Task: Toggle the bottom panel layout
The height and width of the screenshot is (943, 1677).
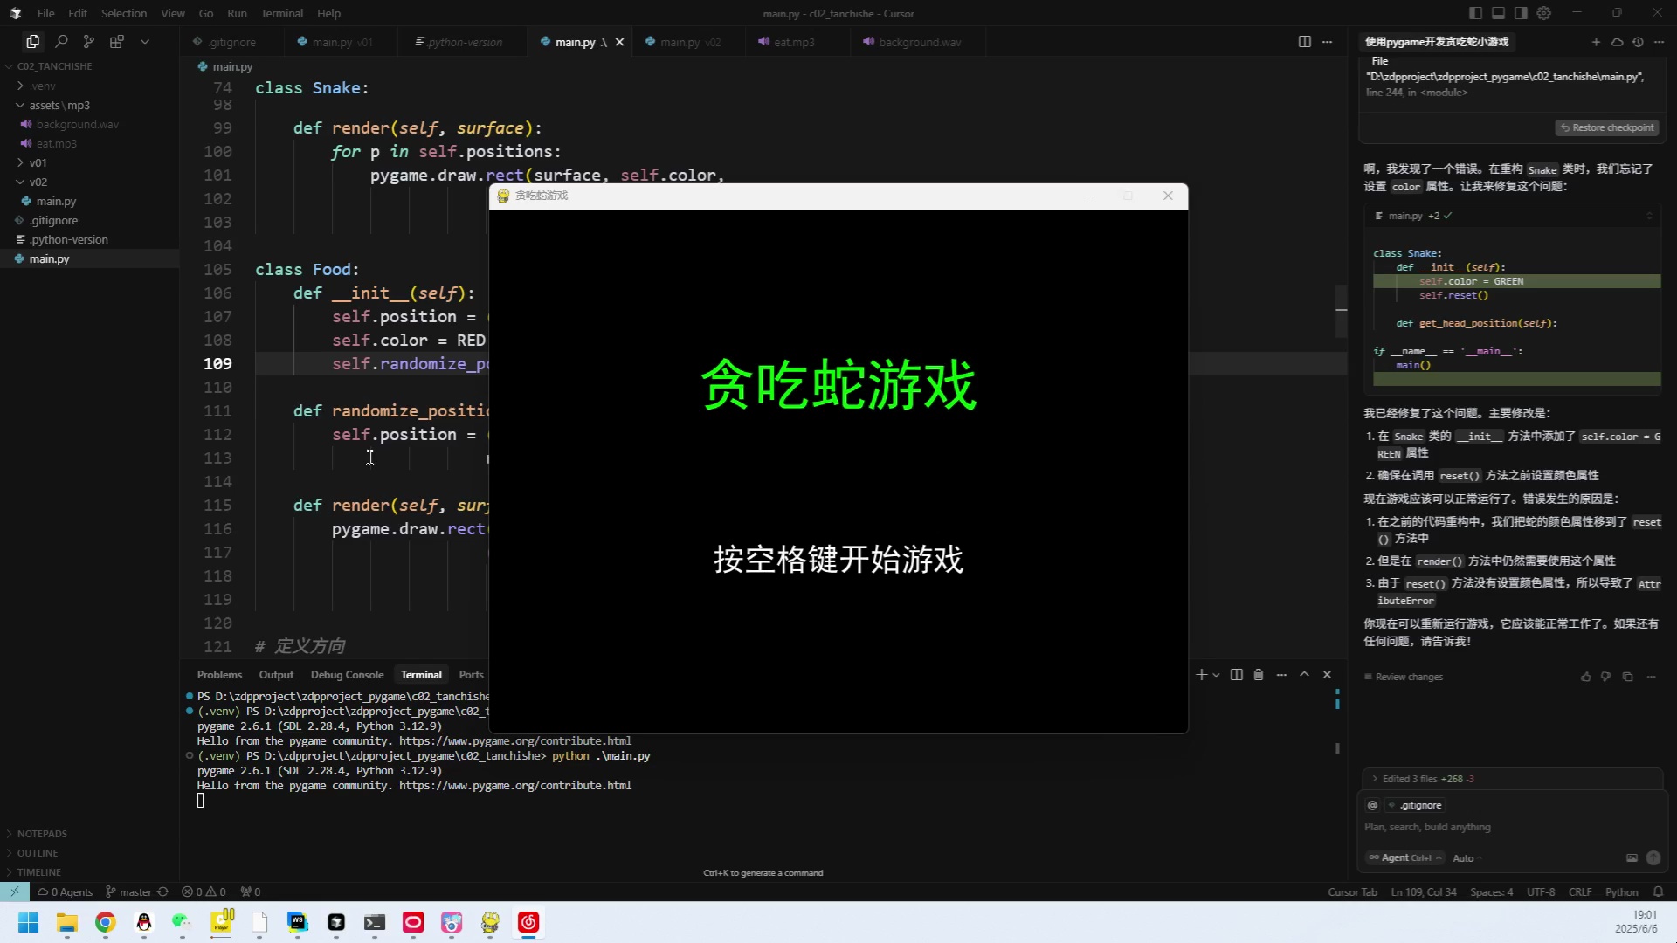Action: 1498,13
